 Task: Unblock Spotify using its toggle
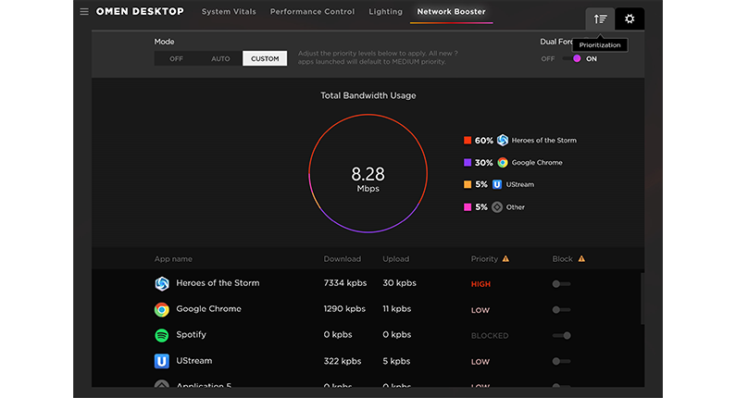pos(561,336)
